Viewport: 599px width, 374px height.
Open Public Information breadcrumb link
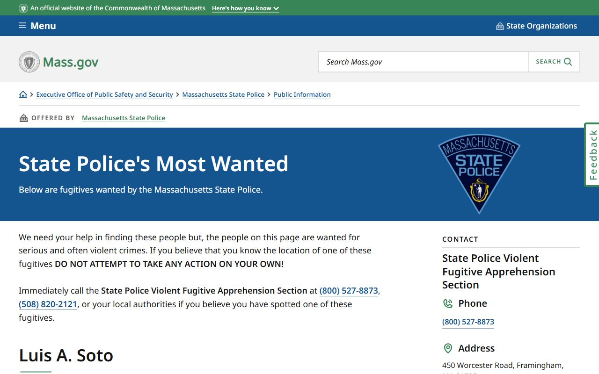click(302, 94)
